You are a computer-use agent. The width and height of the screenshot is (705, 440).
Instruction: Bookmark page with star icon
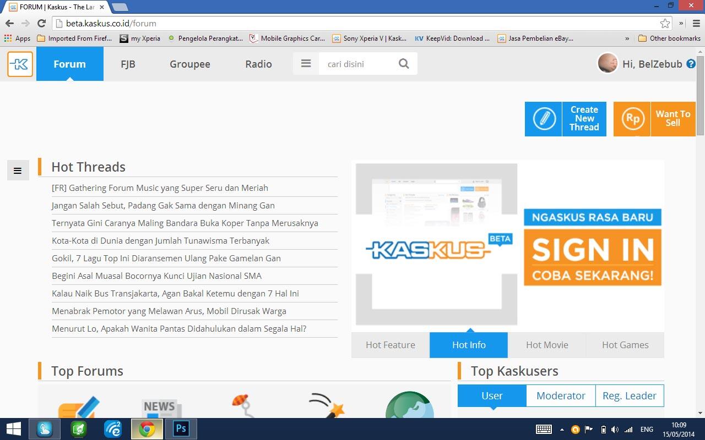tap(665, 23)
